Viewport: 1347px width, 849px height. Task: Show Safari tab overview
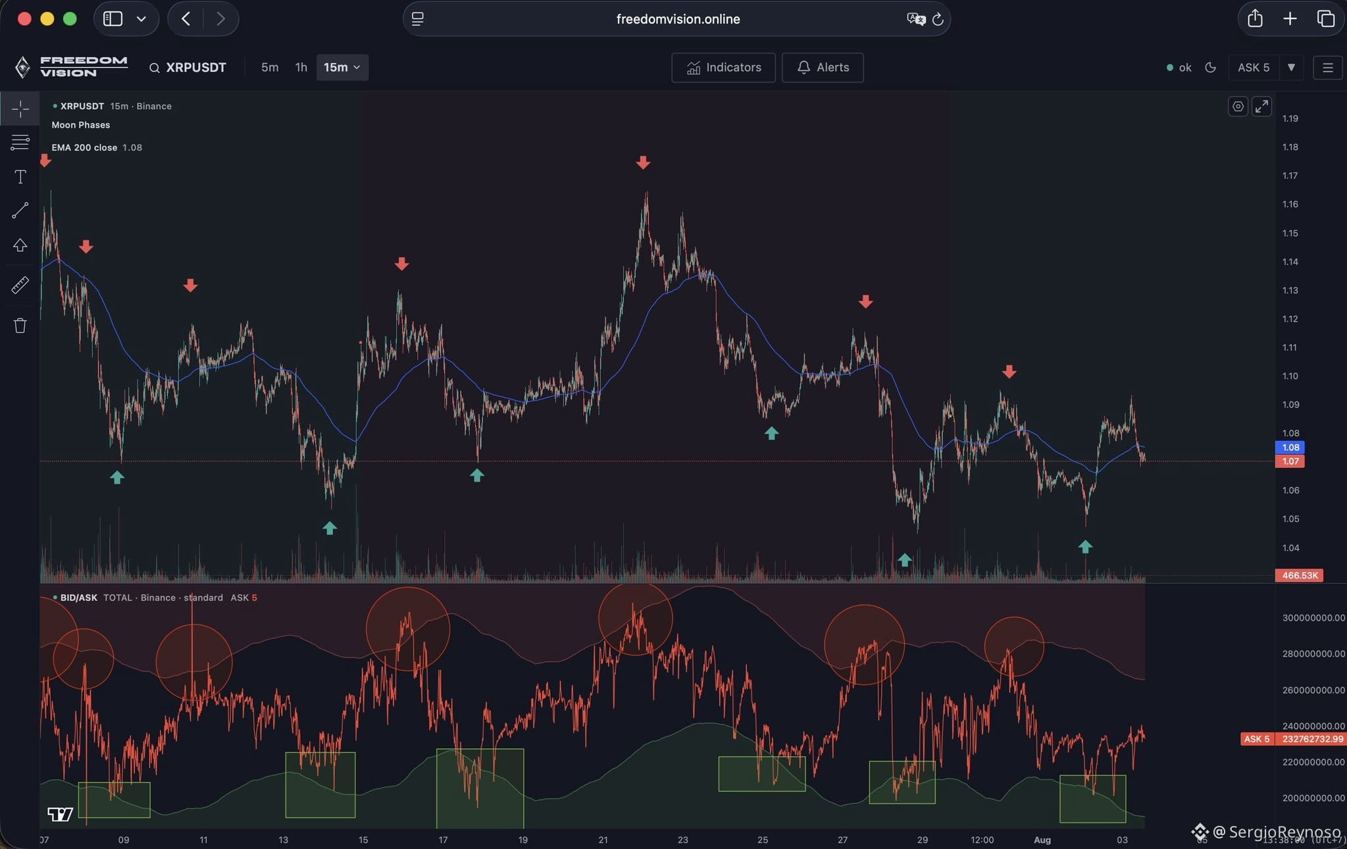coord(1325,18)
